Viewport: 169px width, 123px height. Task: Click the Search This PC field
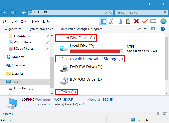pos(138,12)
